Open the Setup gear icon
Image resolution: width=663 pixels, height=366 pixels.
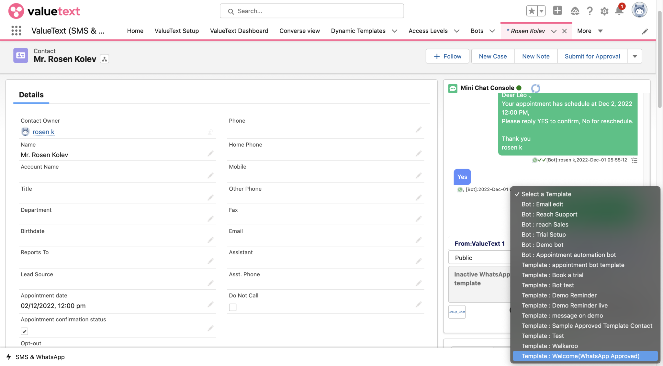click(604, 11)
